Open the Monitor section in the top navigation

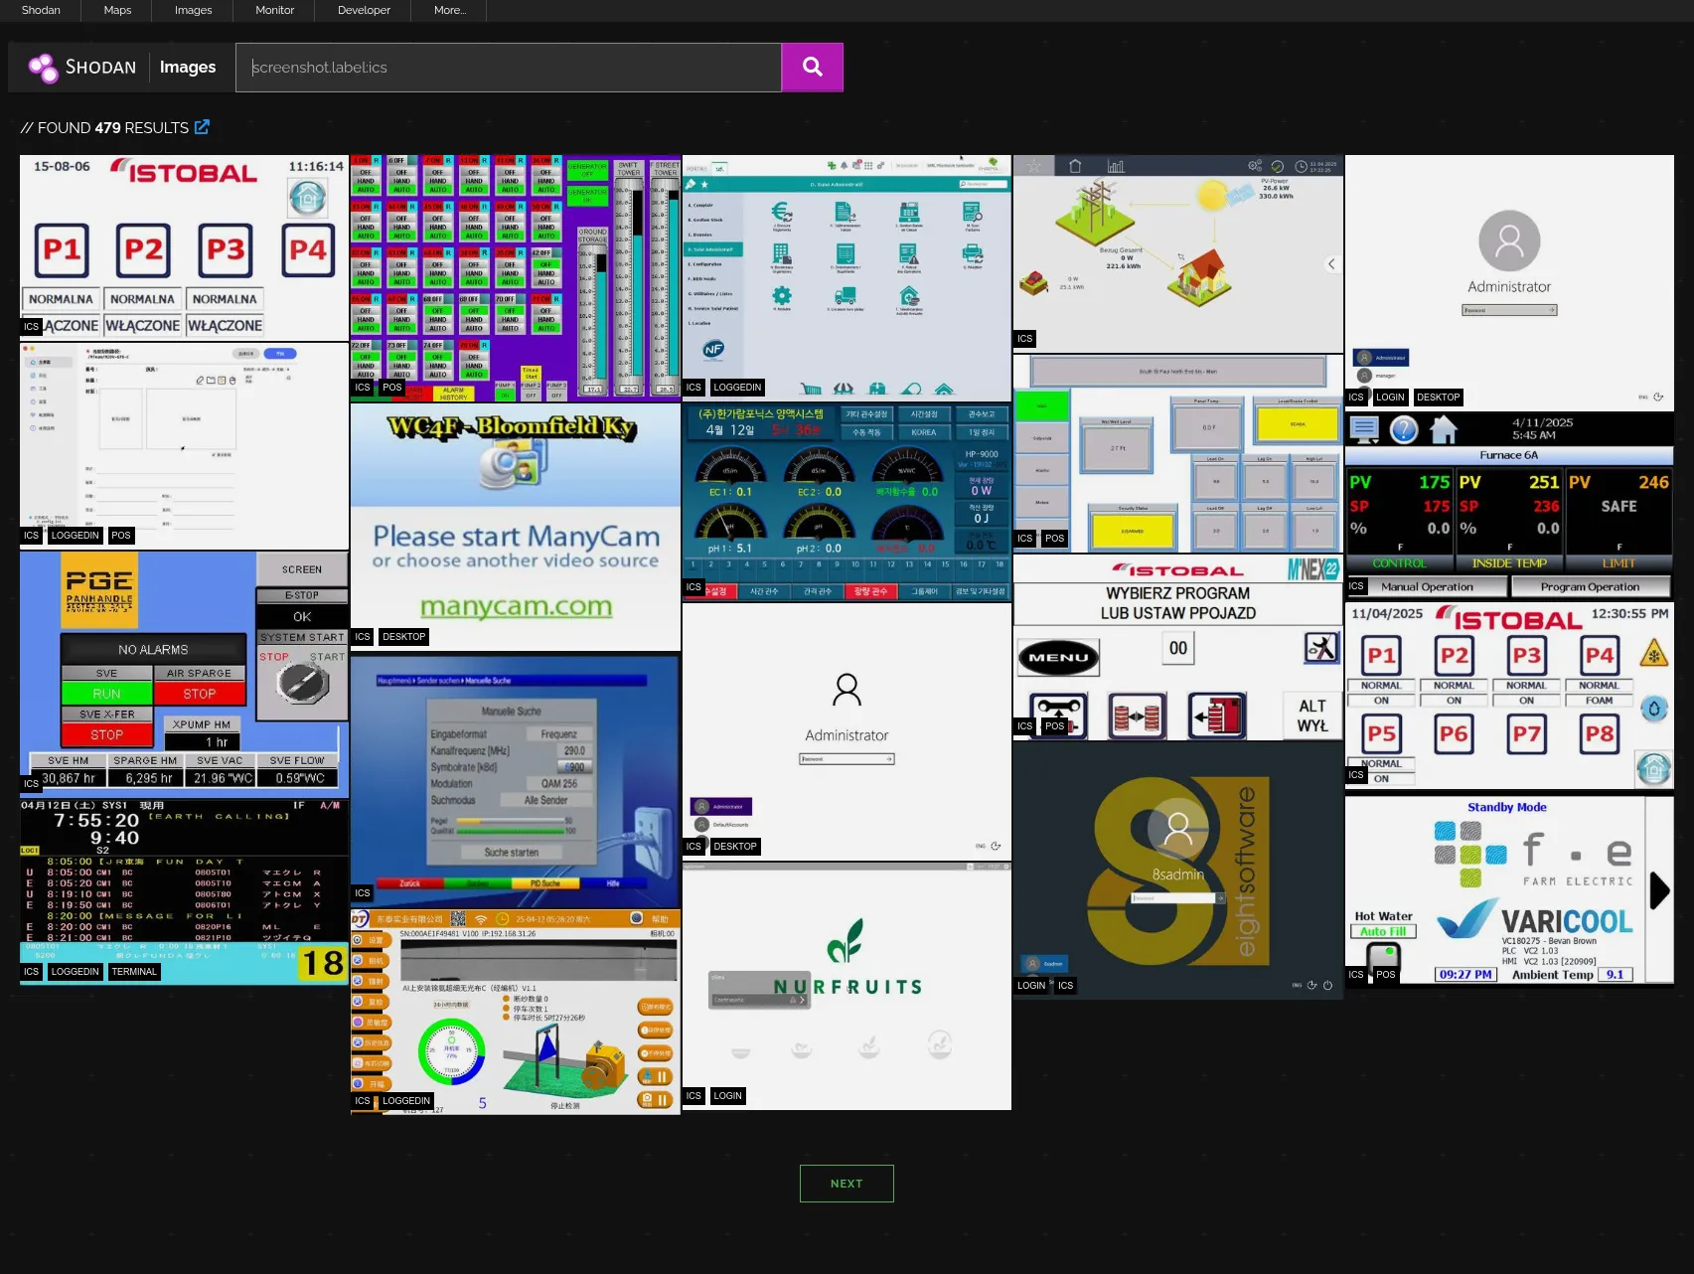[274, 10]
